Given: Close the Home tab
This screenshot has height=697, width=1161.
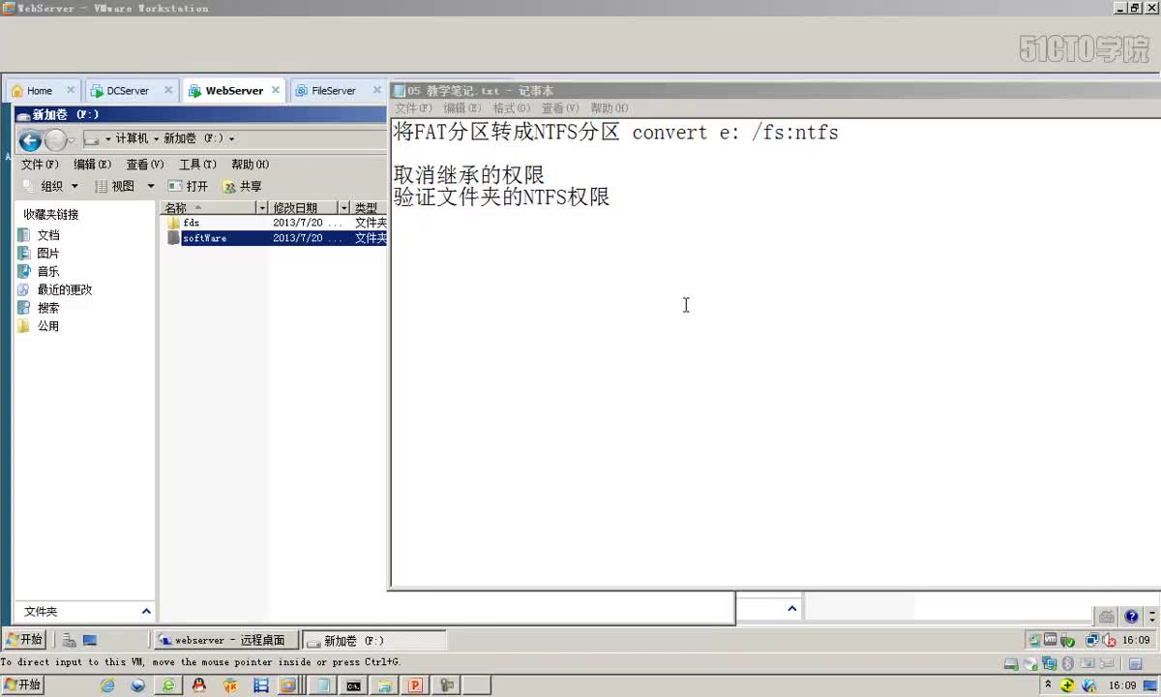Looking at the screenshot, I should pos(71,90).
